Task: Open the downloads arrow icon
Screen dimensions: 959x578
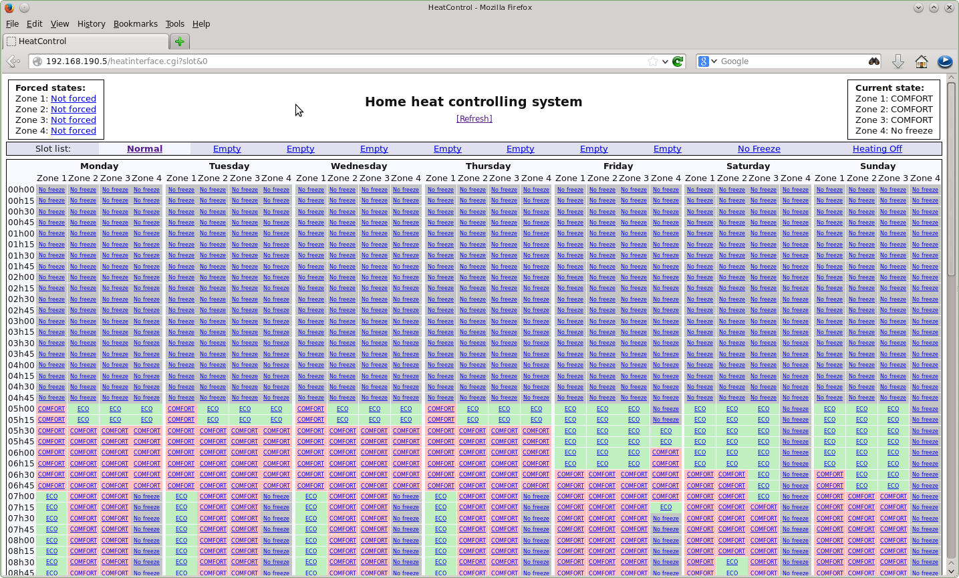Action: [x=898, y=61]
